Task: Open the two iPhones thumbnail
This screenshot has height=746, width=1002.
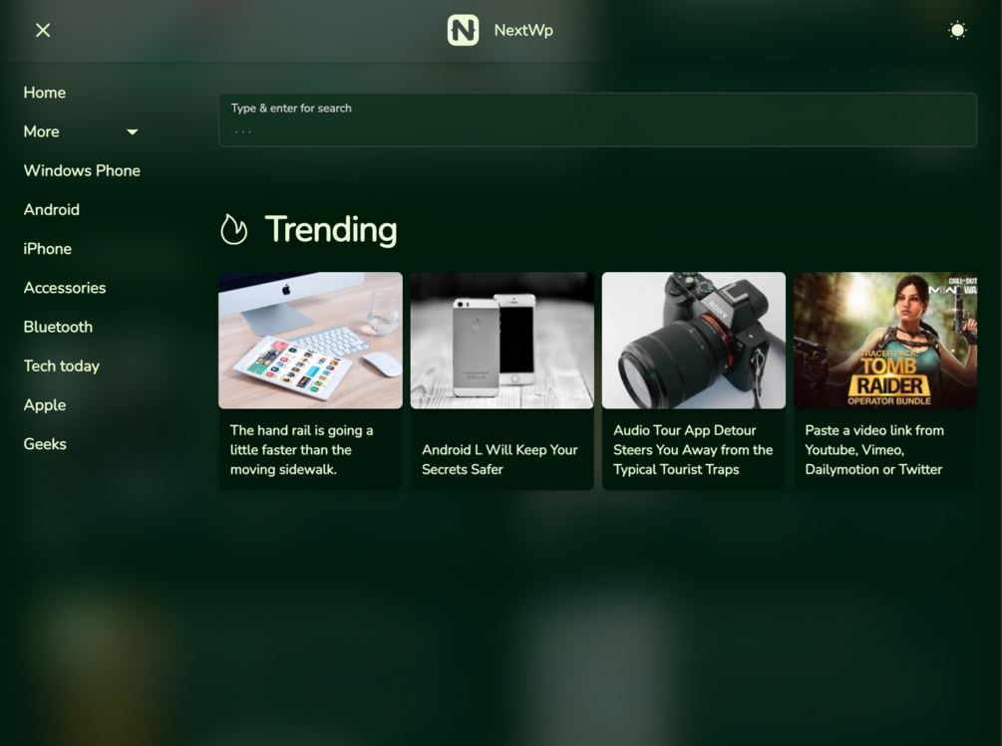Action: tap(502, 341)
